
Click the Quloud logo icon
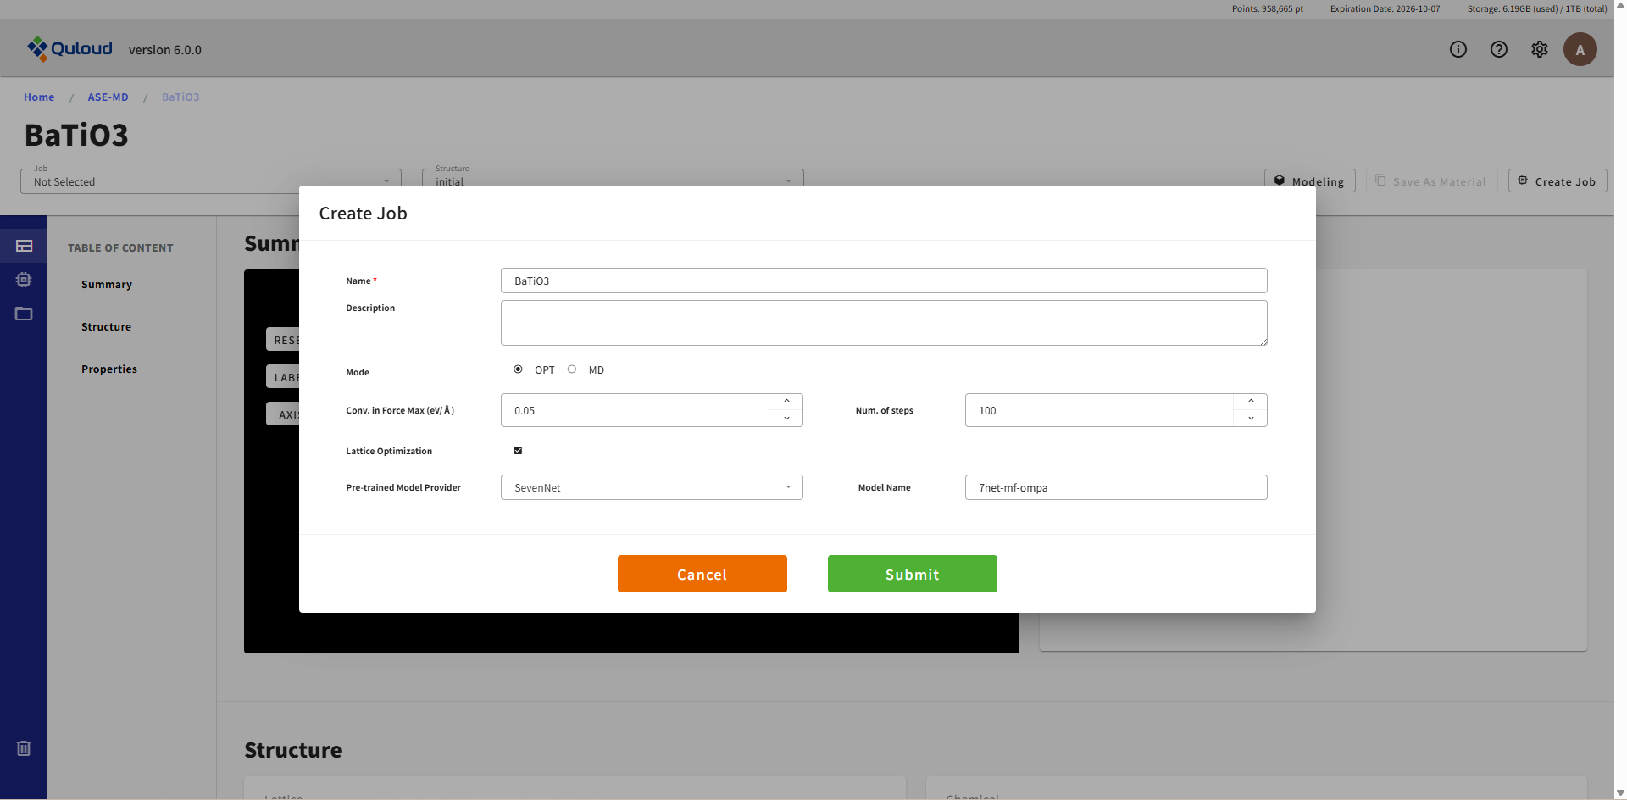click(37, 48)
